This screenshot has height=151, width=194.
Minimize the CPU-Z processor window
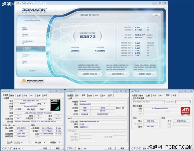coord(51,92)
